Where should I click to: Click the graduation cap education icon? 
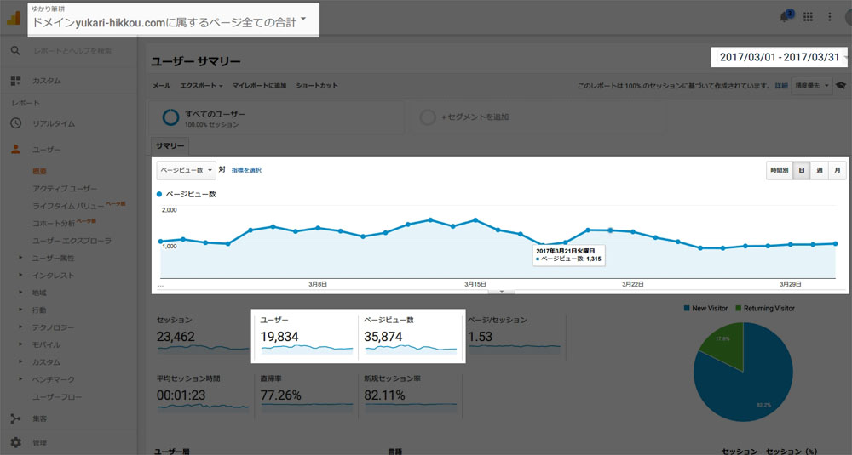pos(841,86)
